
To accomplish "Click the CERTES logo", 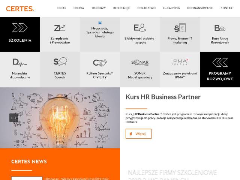I will tap(20, 9).
